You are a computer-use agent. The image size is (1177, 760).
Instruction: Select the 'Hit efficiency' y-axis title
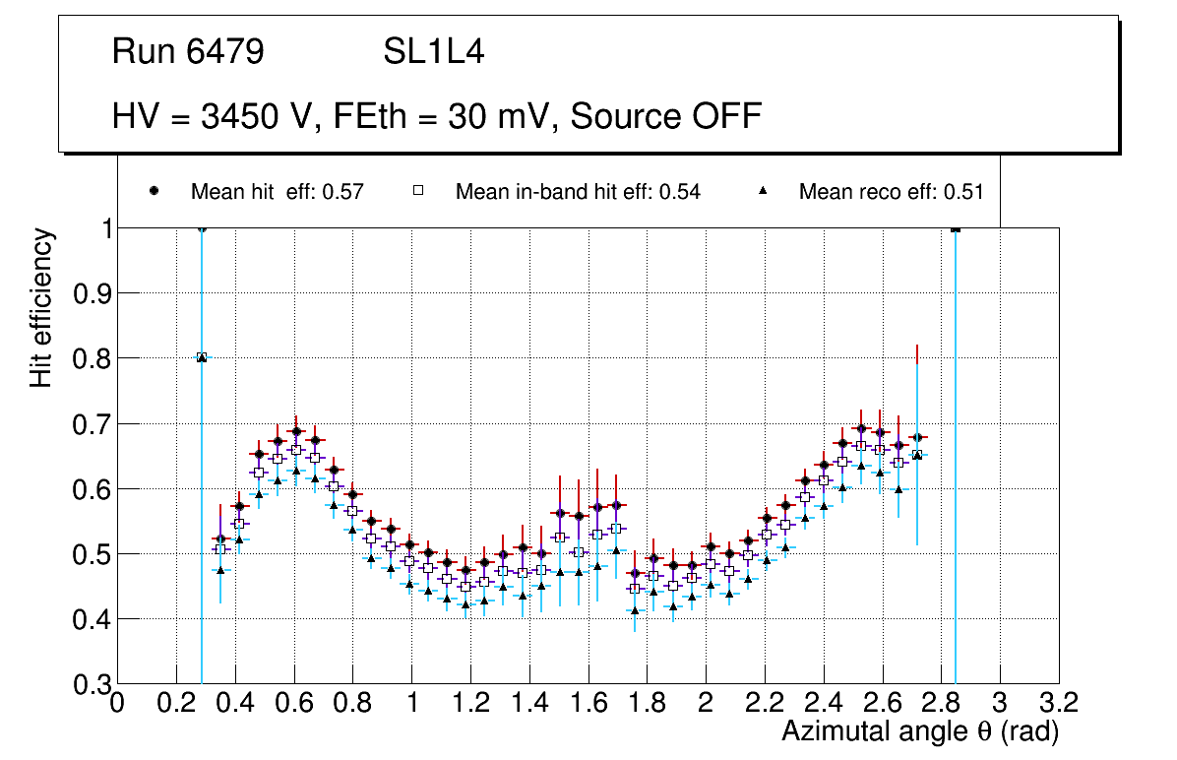tap(41, 307)
